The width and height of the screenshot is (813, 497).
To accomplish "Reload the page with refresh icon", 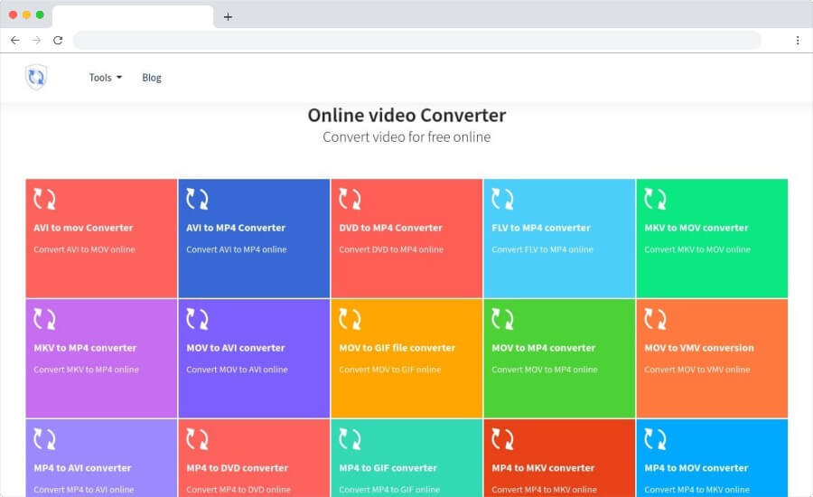I will [58, 41].
